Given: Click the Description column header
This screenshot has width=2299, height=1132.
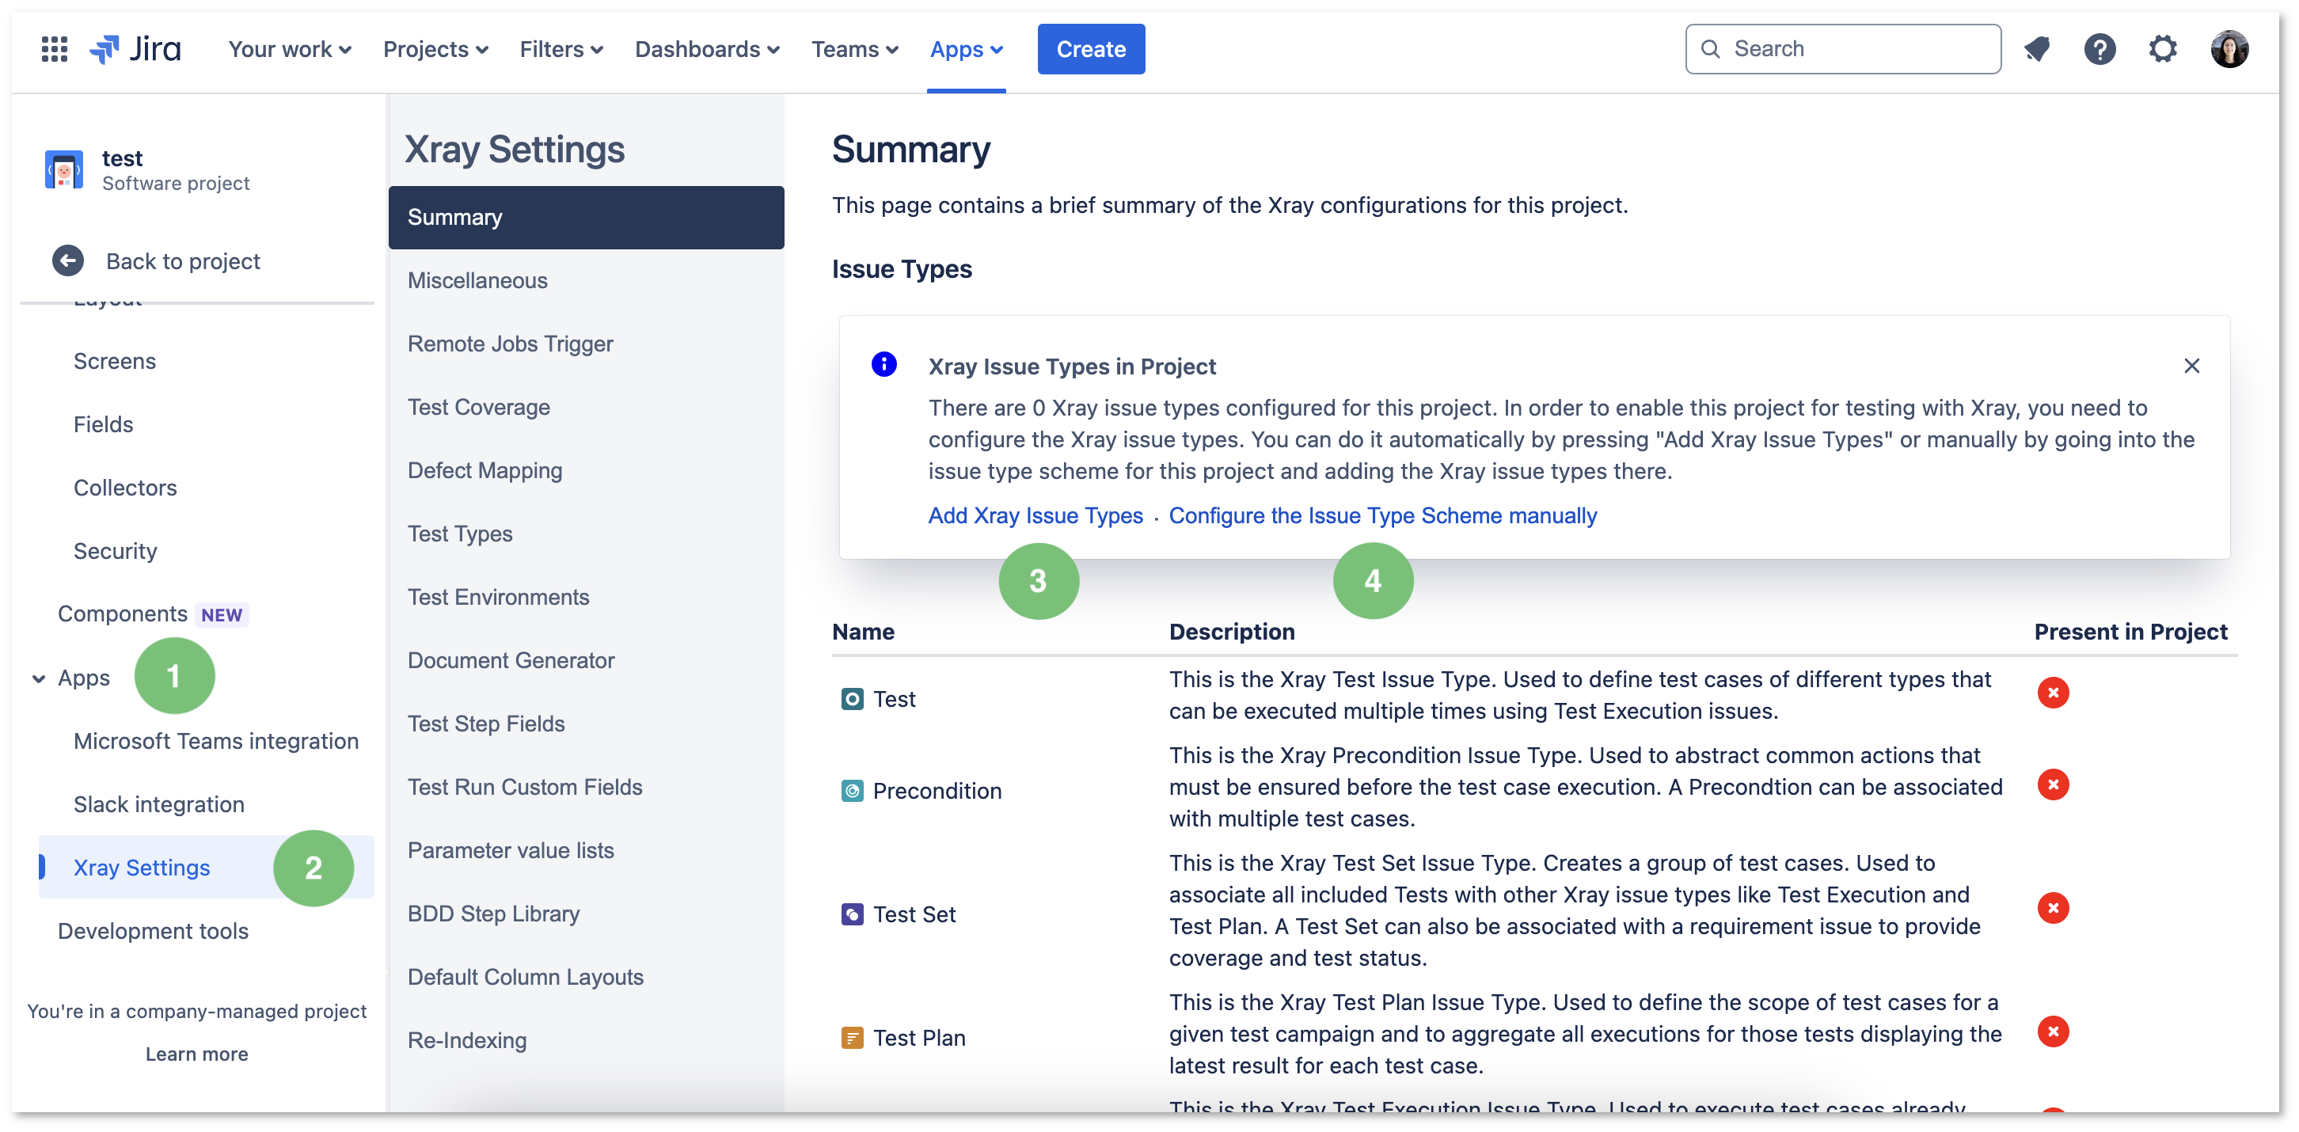Looking at the screenshot, I should click(x=1232, y=632).
